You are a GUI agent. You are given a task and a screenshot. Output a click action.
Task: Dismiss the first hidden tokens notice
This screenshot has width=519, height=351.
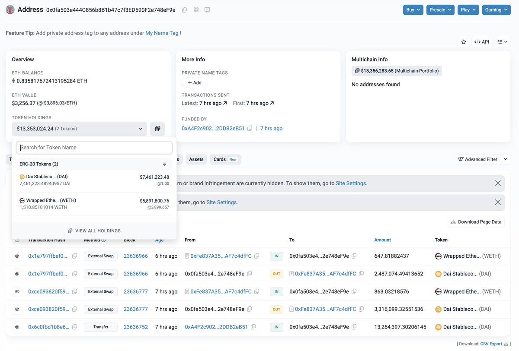tap(498, 183)
